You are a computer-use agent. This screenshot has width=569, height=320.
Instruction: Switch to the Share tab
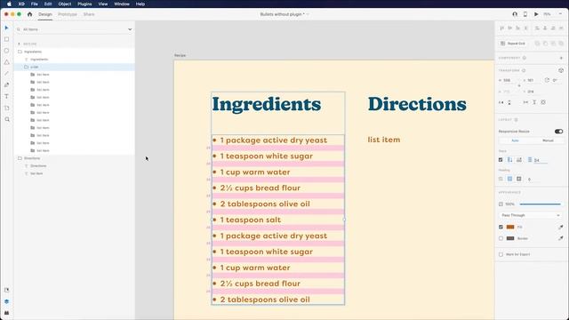click(x=89, y=14)
